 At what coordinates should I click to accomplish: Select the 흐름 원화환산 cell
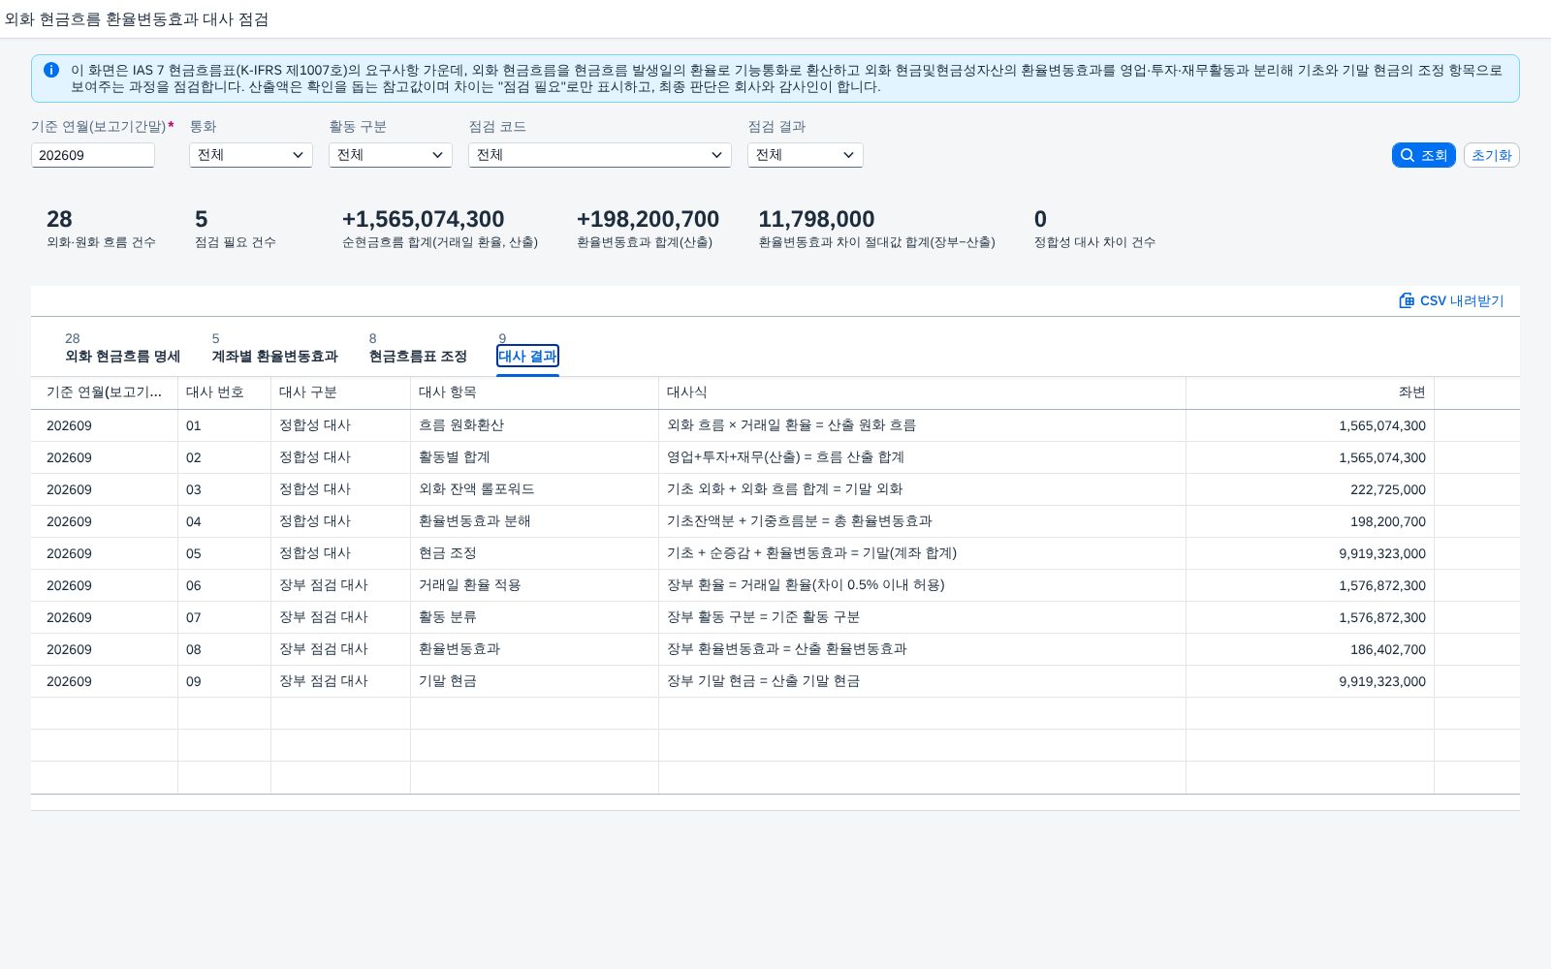(x=535, y=425)
